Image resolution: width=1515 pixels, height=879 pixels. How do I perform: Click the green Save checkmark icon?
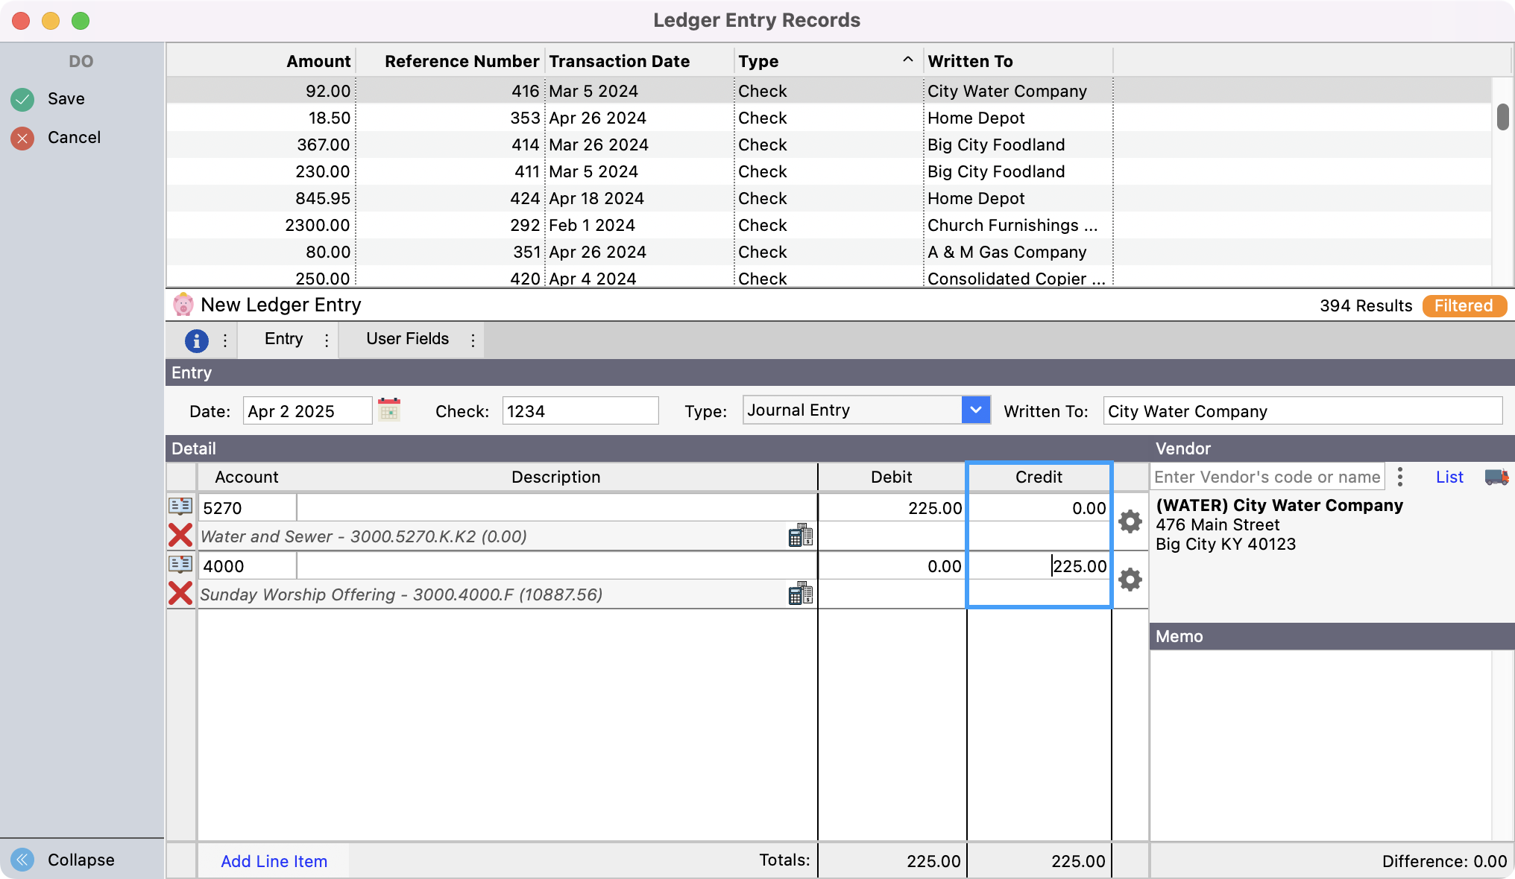click(22, 99)
